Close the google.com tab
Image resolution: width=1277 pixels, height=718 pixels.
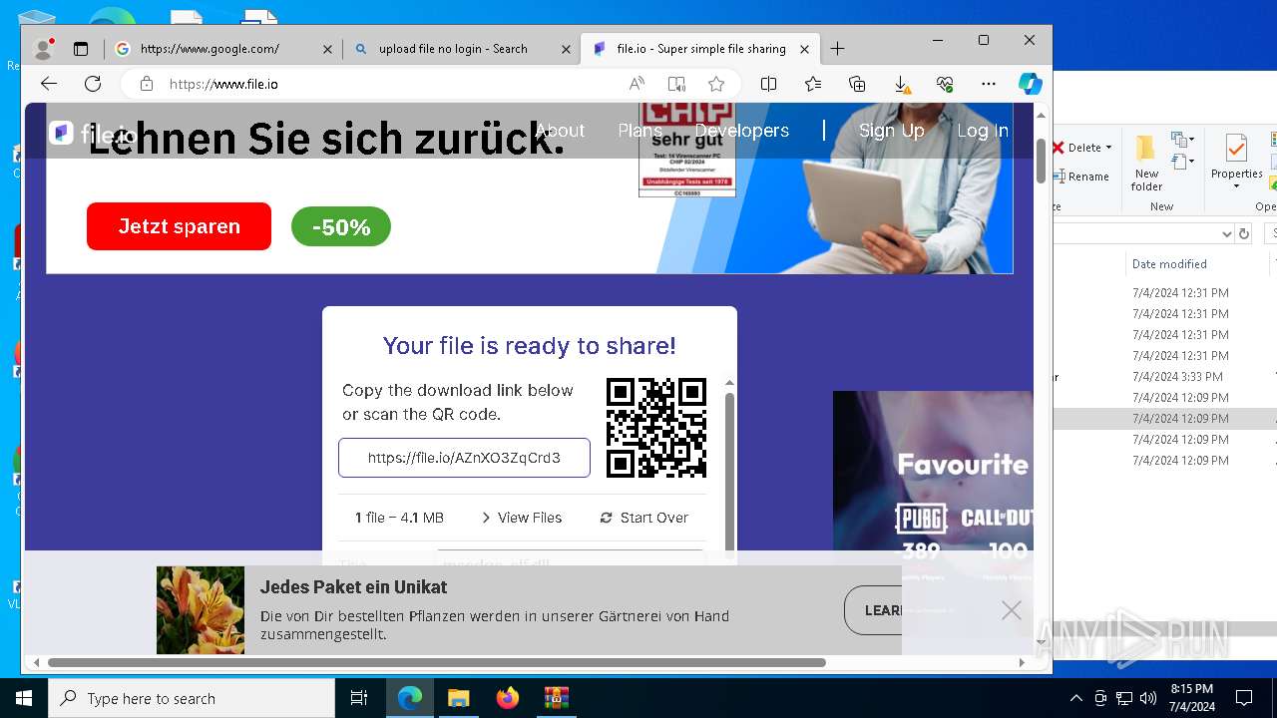coord(327,49)
